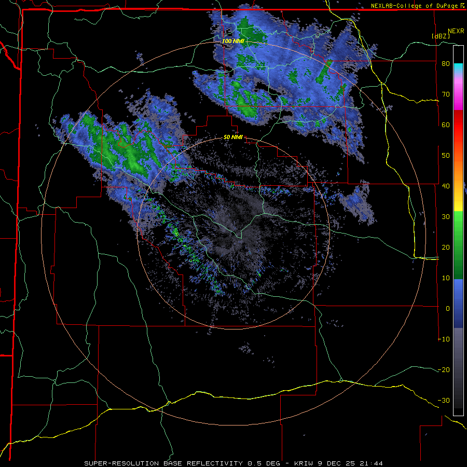The width and height of the screenshot is (467, 467).
Task: Click the cyan top band of color bar
Action: coord(458,66)
